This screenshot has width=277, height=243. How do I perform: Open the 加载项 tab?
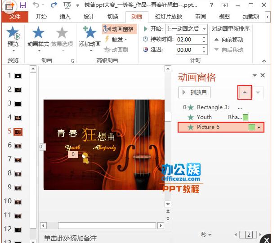pos(251,17)
